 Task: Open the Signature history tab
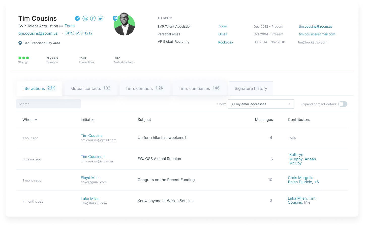[x=251, y=88]
